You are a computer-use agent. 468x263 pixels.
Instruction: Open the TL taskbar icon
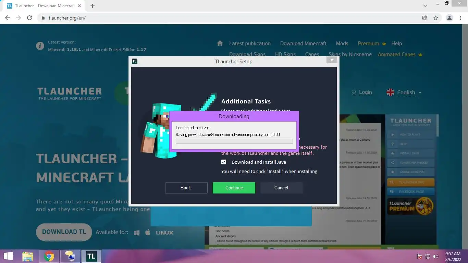click(91, 256)
